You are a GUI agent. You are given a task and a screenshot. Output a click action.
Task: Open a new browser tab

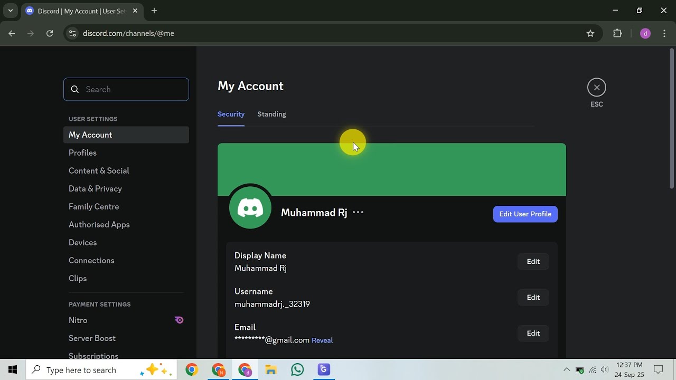pyautogui.click(x=154, y=11)
